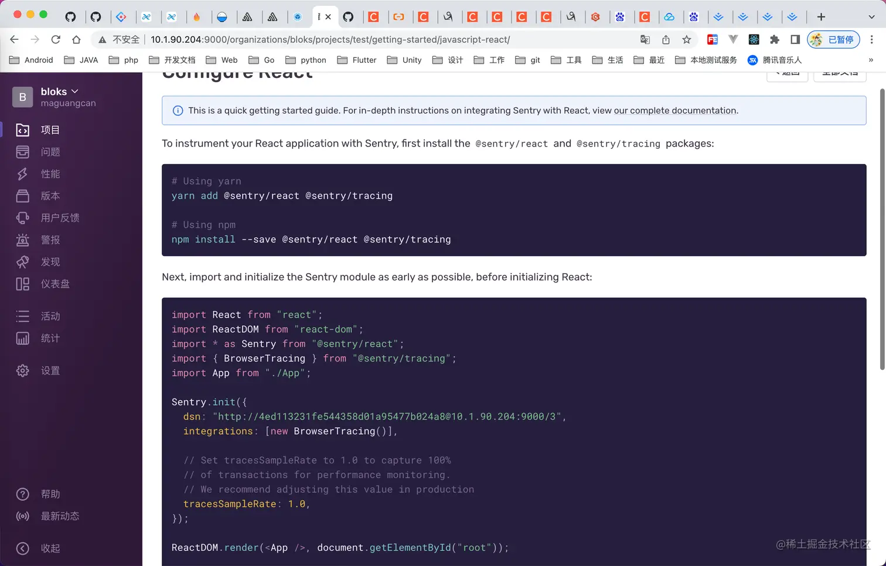Click the page's vertical scrollbar
886x566 pixels.
click(882, 229)
